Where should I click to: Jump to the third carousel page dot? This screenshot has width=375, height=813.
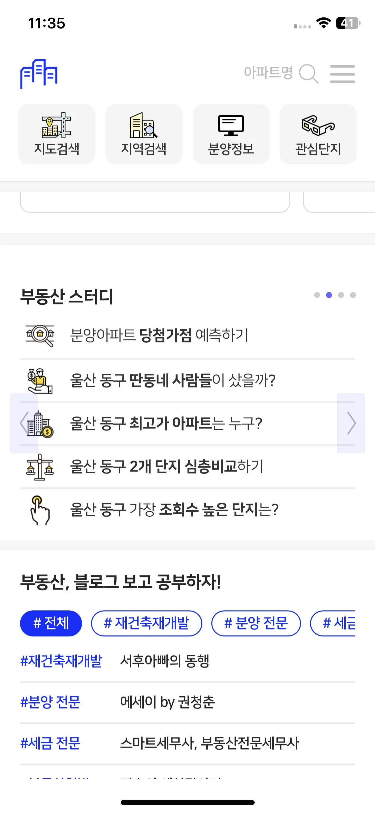[341, 295]
